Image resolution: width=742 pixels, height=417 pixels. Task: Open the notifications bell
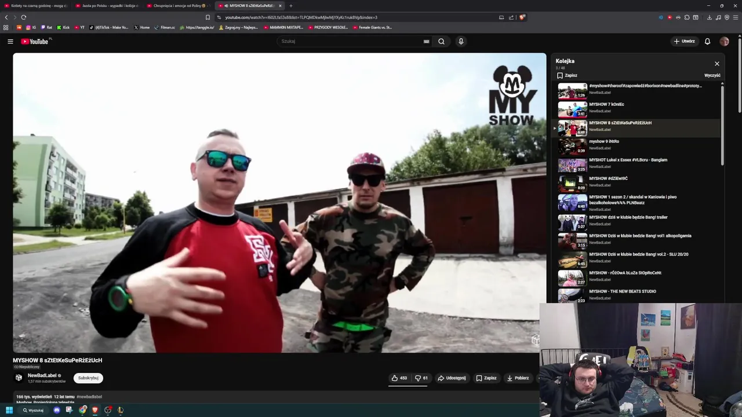[x=707, y=41]
